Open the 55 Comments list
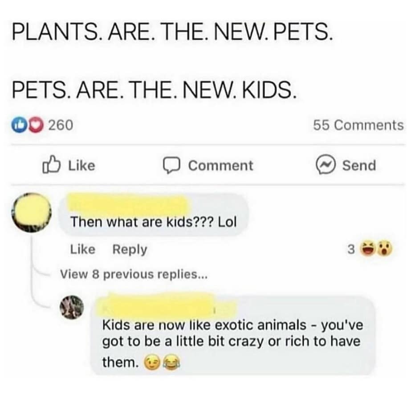This screenshot has height=399, width=407. [358, 126]
